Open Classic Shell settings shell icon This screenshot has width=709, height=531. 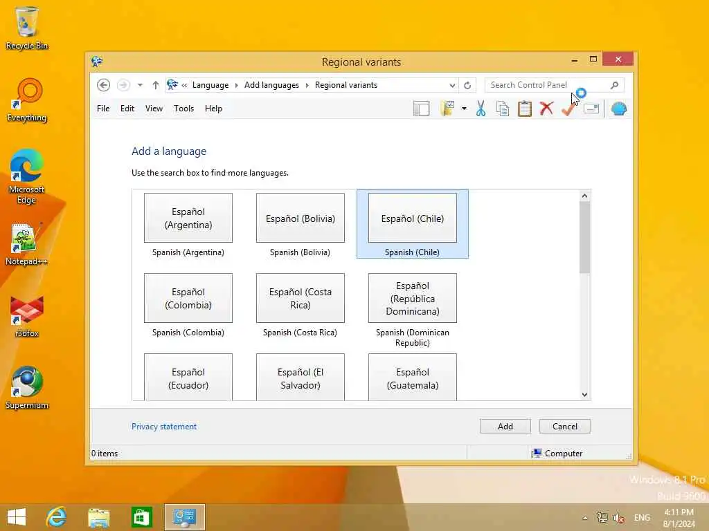click(618, 109)
